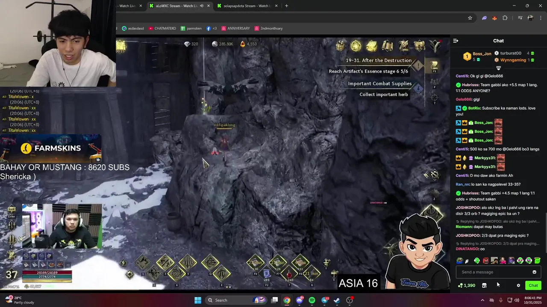Use the F8 scroll item with count 151
Screen dimensions: 547x307
(x=300, y=262)
